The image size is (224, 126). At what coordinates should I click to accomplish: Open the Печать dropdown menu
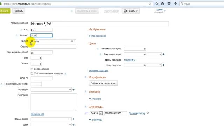[x=131, y=11]
